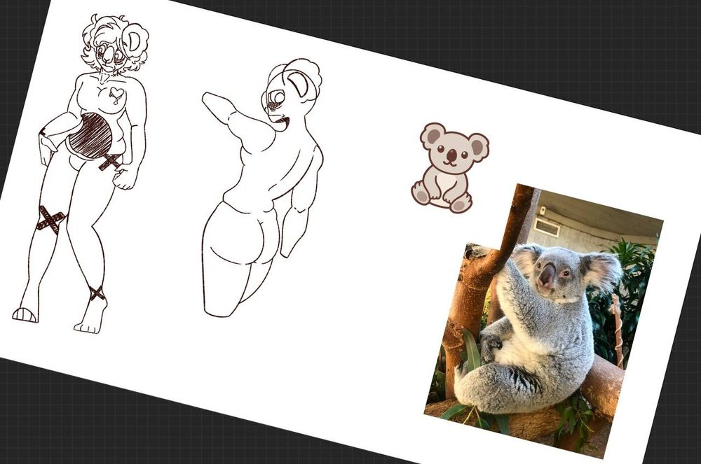The height and width of the screenshot is (464, 701).
Task: Click the vent on the wall behind the koala
Action: pos(547,227)
